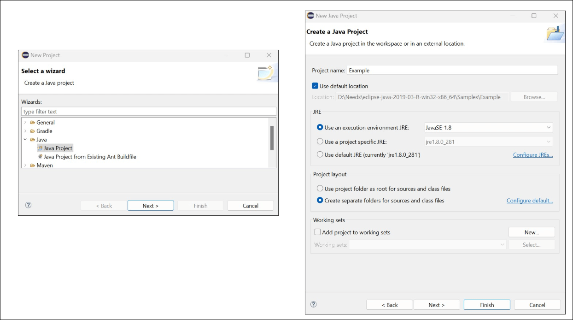Click the General label in Wizards tree

[x=46, y=123]
